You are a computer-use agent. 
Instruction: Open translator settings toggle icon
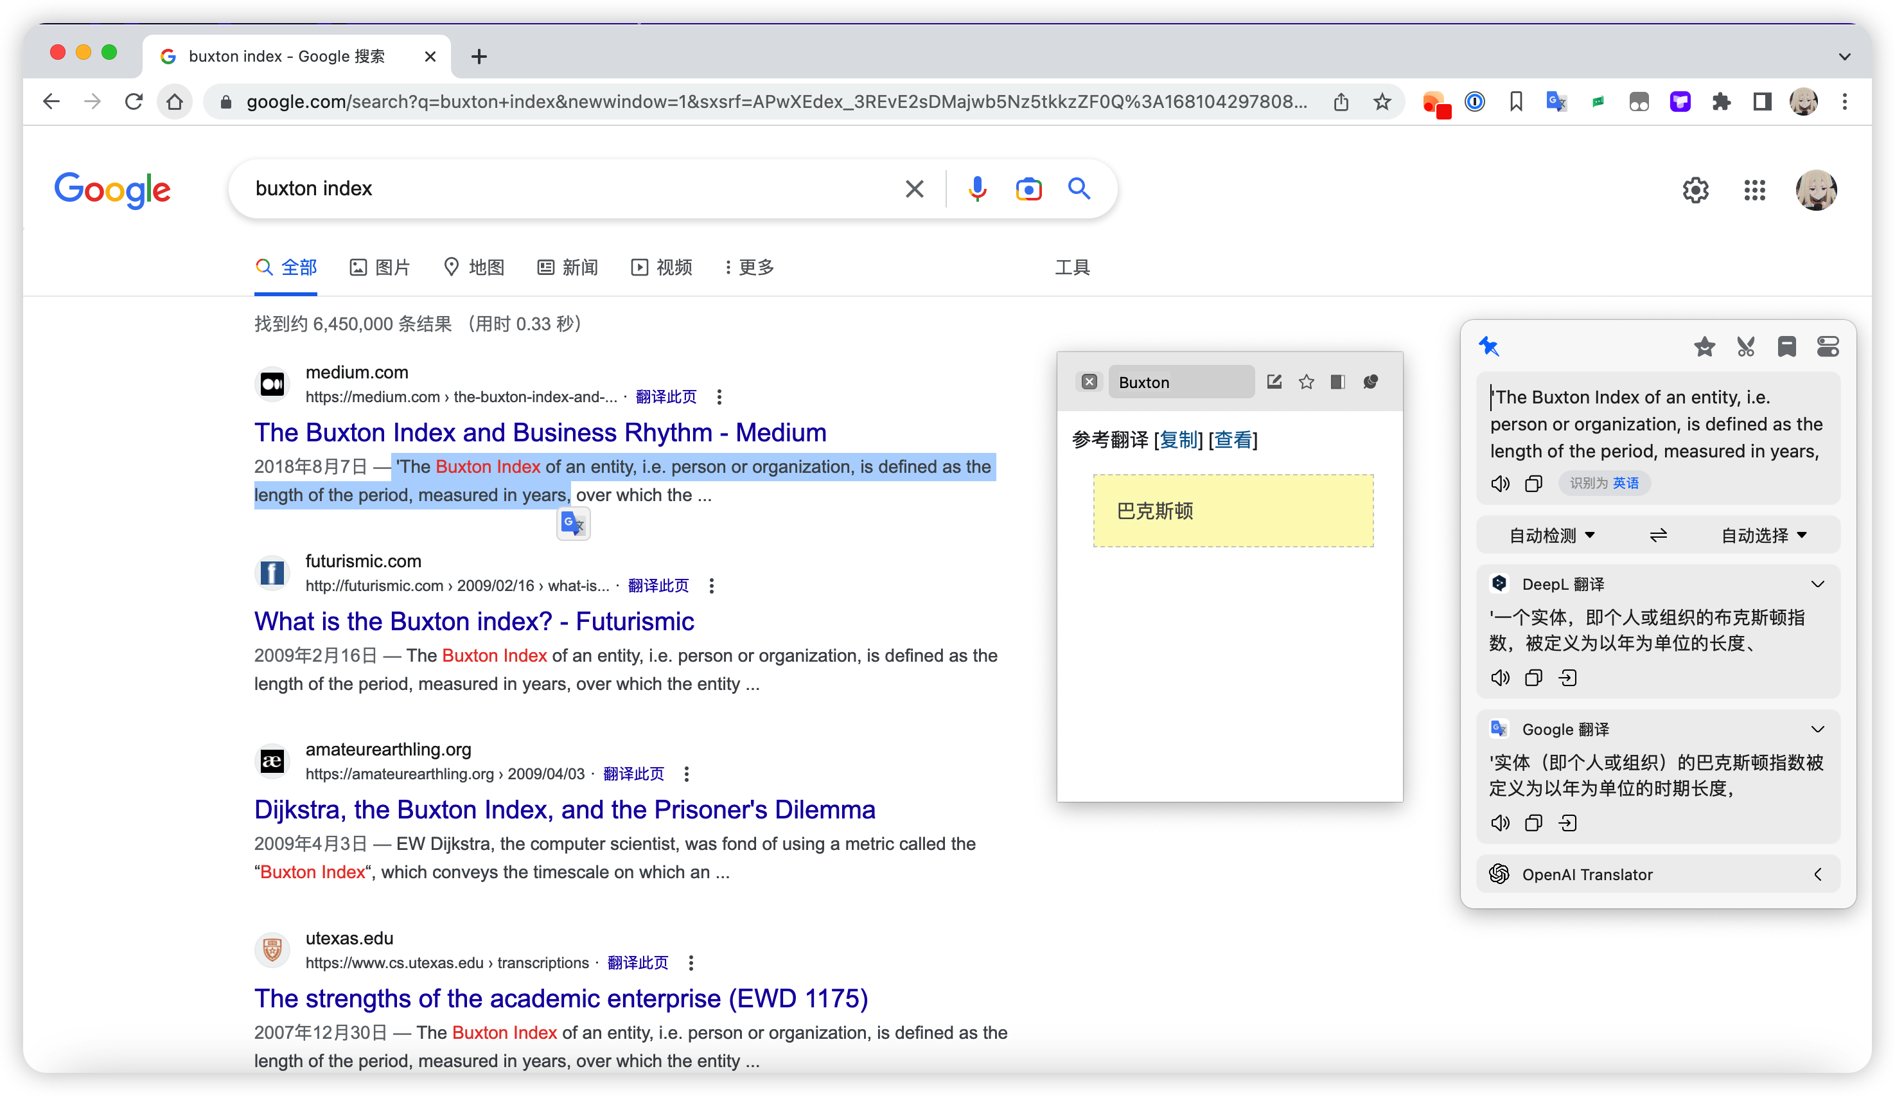[1828, 347]
